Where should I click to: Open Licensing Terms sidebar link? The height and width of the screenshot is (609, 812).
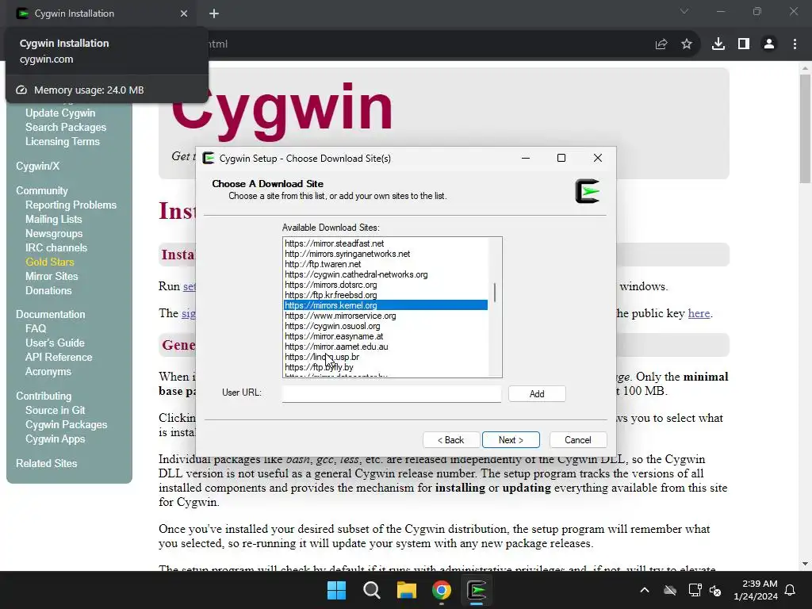tap(63, 141)
